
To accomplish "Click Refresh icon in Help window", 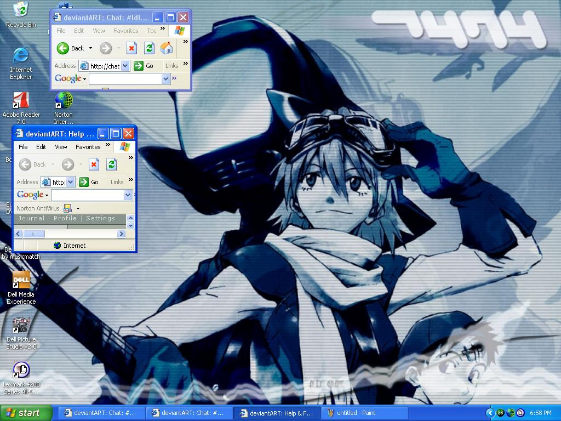I will (111, 164).
